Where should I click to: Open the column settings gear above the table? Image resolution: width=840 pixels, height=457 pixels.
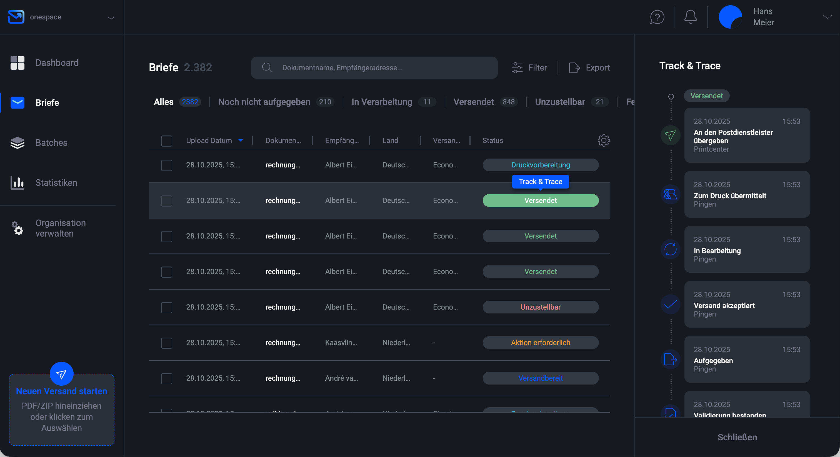point(604,140)
